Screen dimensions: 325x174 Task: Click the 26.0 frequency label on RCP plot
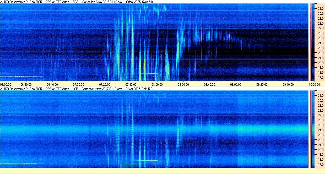(321, 33)
